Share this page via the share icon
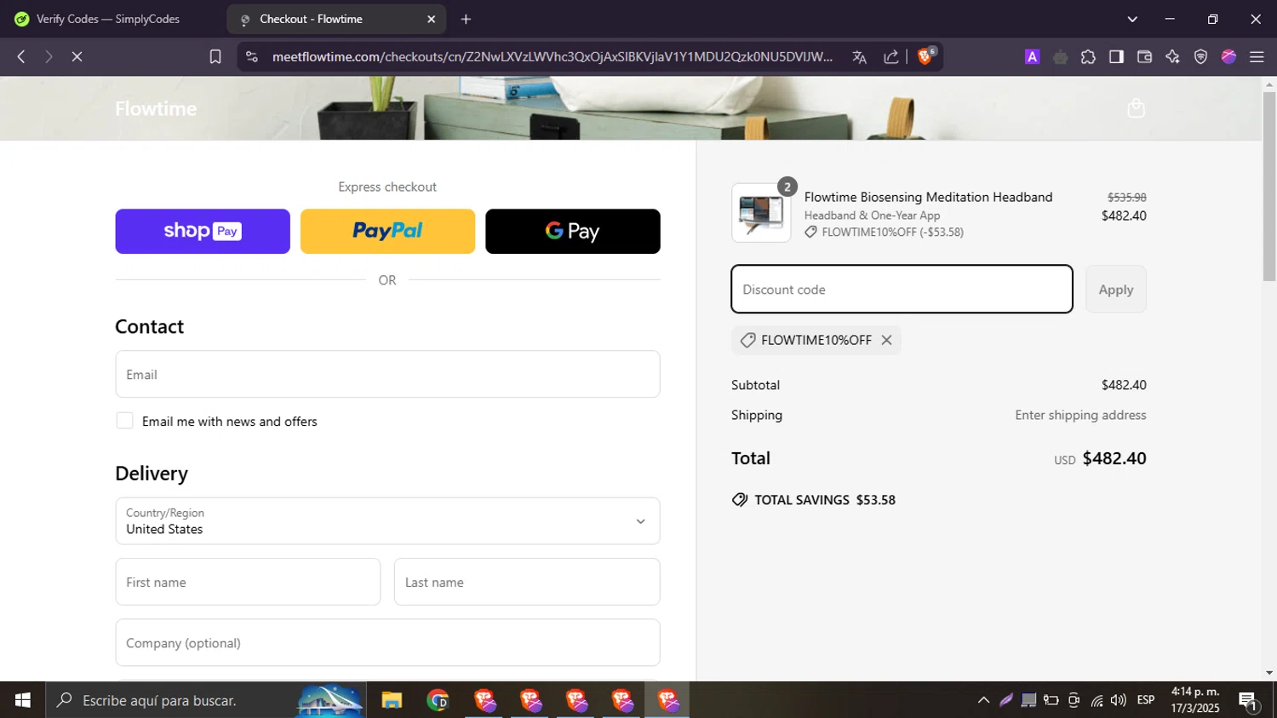The height and width of the screenshot is (718, 1277). 891,57
